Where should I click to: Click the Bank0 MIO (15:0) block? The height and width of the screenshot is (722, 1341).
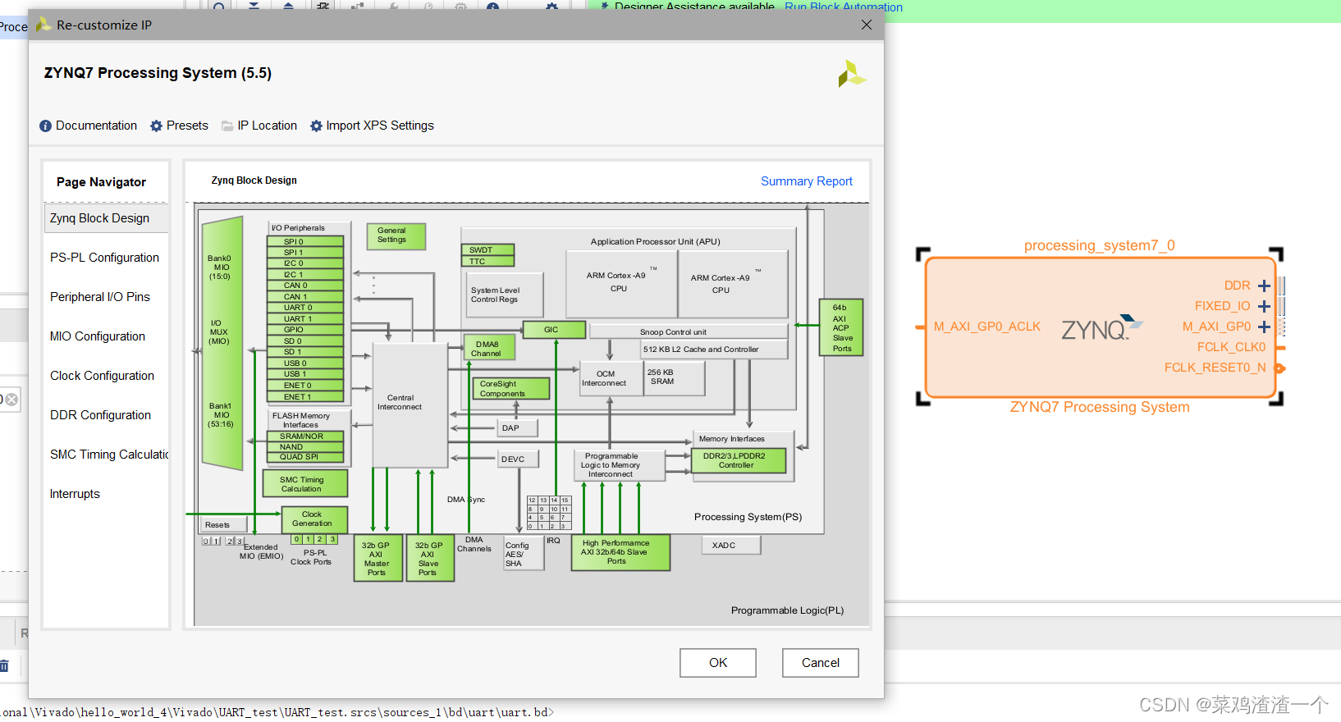(220, 267)
